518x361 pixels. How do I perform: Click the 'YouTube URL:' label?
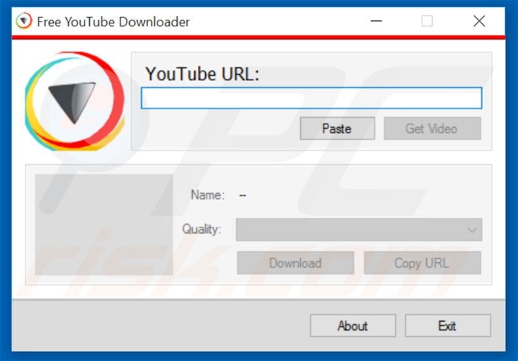point(202,74)
